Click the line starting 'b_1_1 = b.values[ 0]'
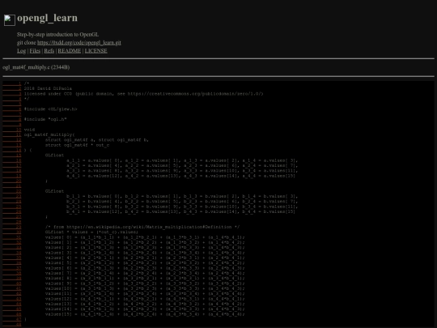The height and width of the screenshot is (328, 437). coord(182,196)
